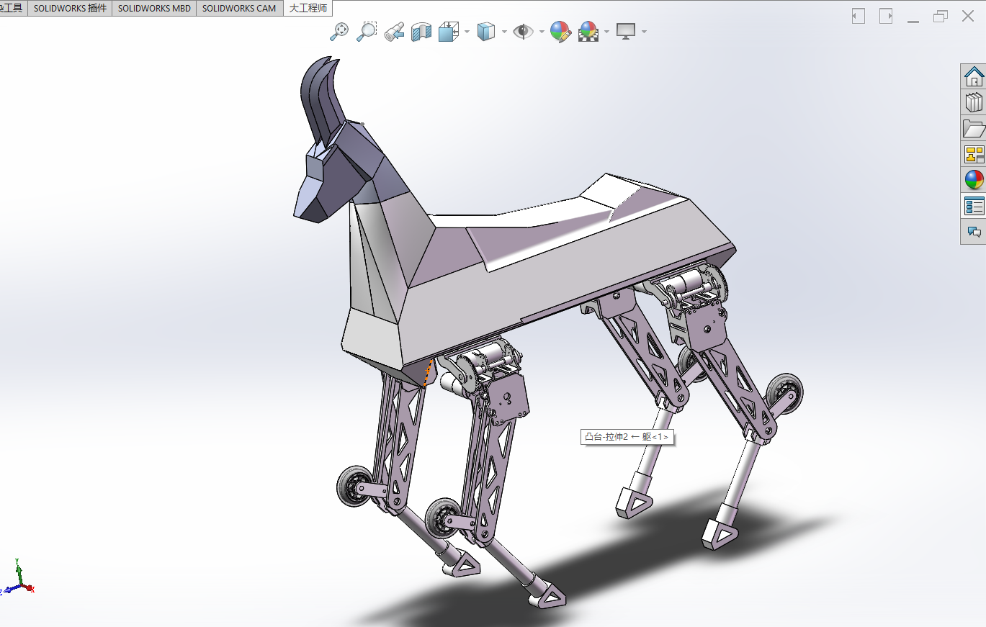Activate the Zoom to Area tool
This screenshot has width=986, height=627.
click(367, 31)
